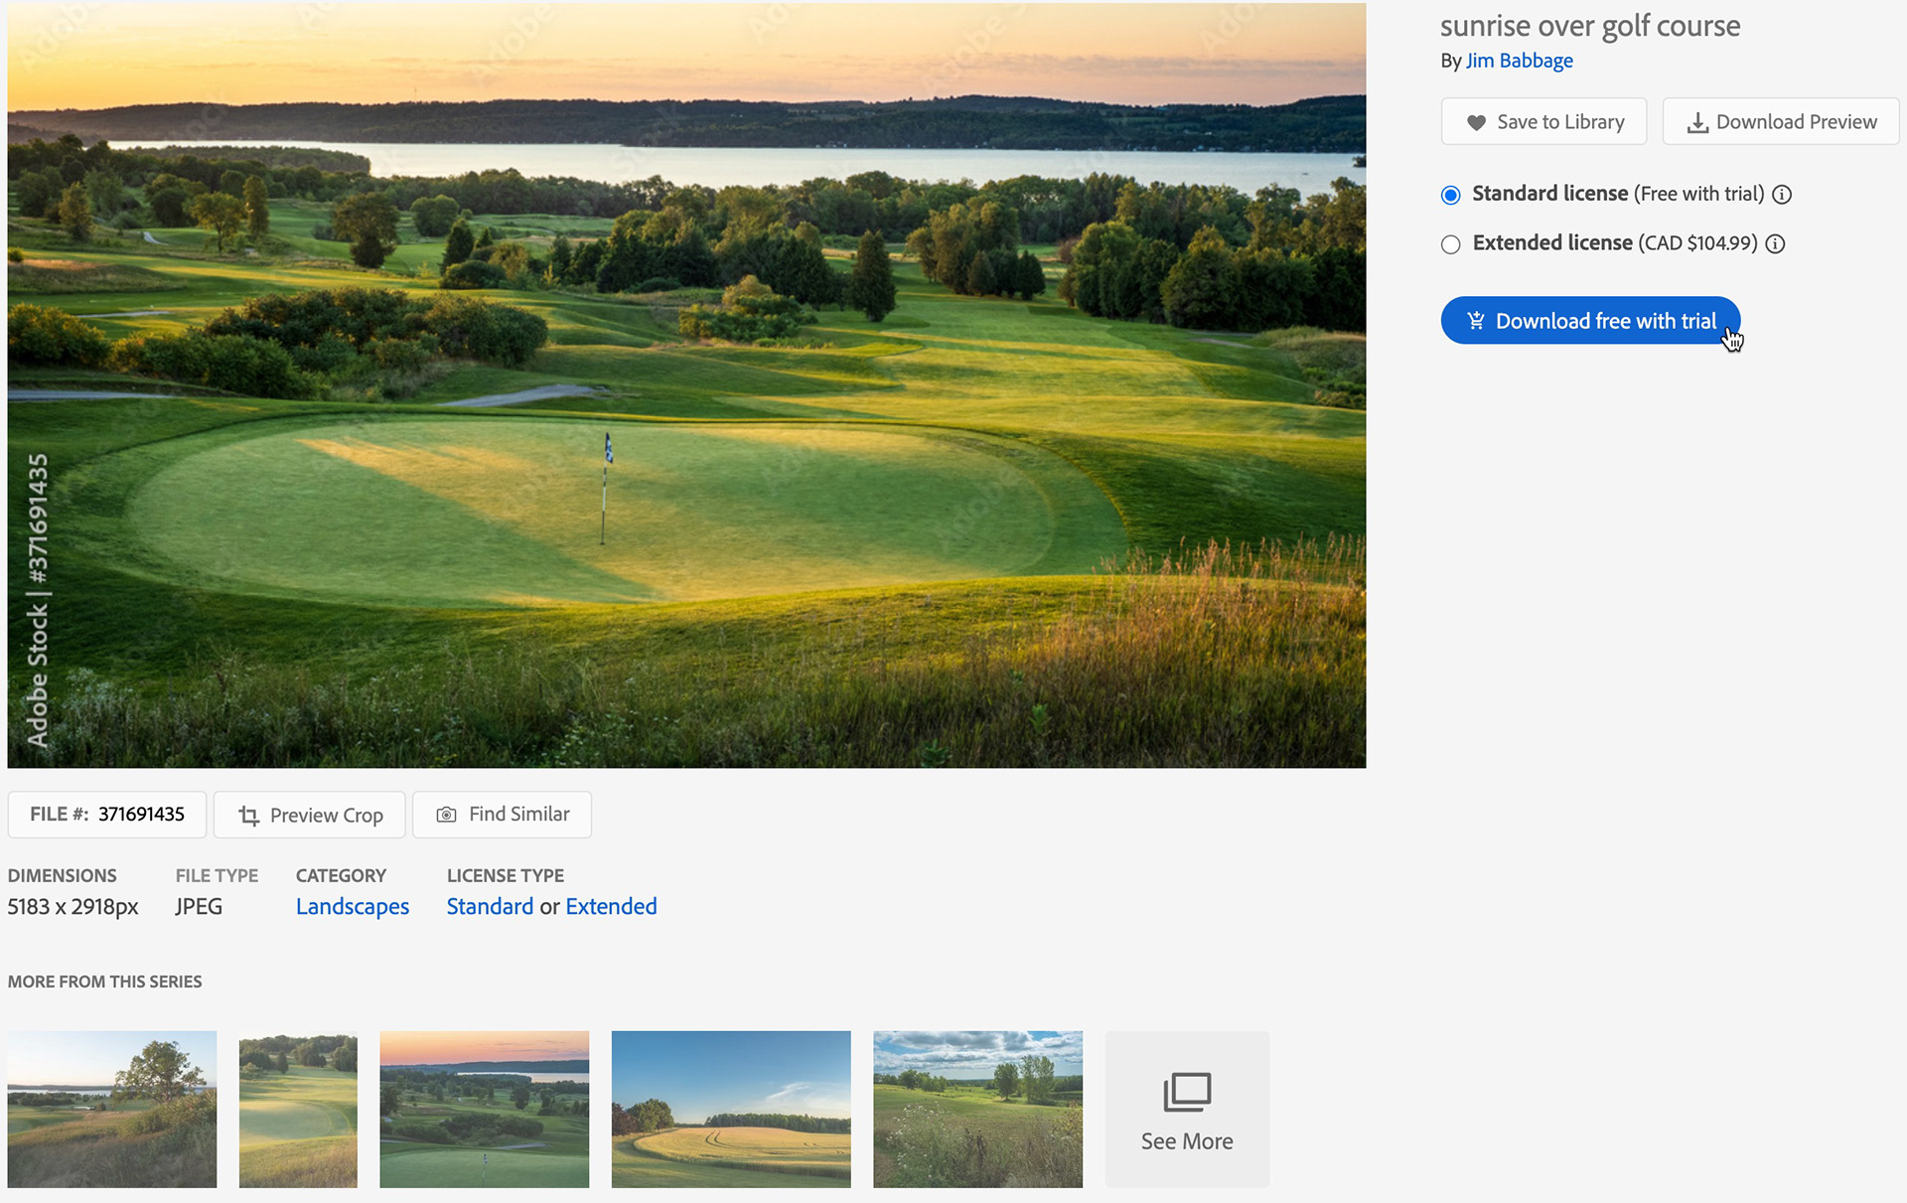Click the info icon beside Extended license
The height and width of the screenshot is (1203, 1907).
1776,244
